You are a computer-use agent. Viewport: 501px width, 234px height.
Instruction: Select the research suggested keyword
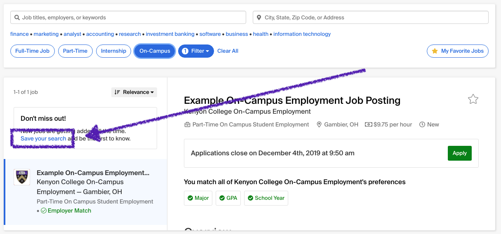130,34
